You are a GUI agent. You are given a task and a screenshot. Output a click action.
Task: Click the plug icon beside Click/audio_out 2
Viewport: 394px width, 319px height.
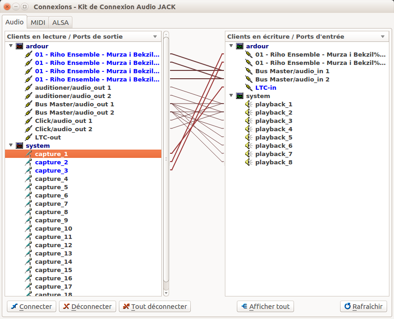pos(29,129)
